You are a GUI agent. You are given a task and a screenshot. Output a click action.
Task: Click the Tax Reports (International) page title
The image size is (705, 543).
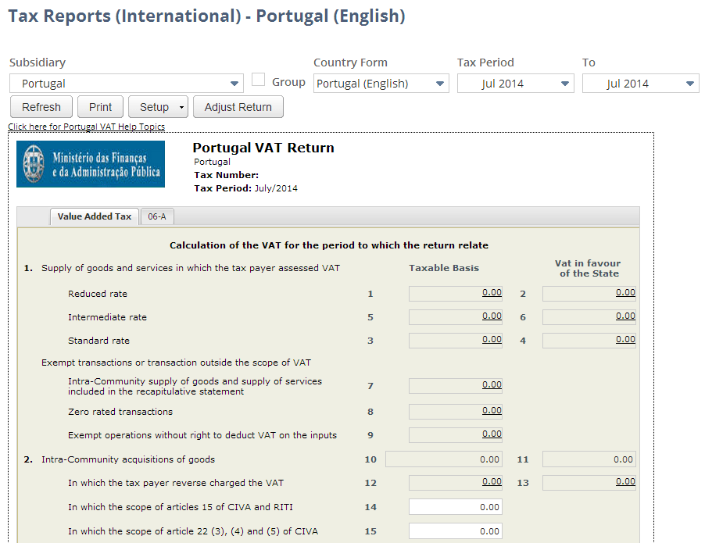point(207,16)
